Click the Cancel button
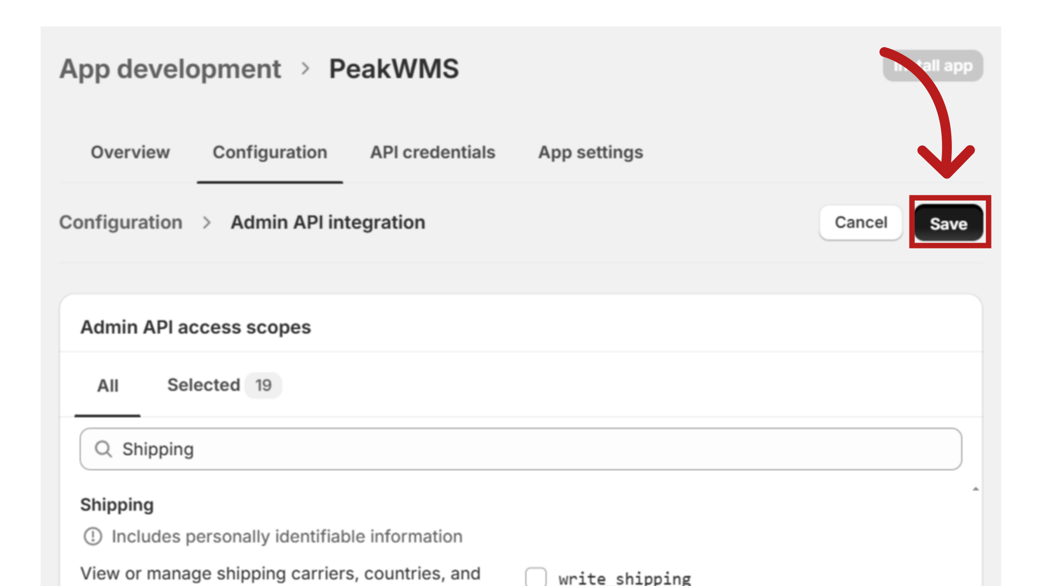 (x=861, y=222)
